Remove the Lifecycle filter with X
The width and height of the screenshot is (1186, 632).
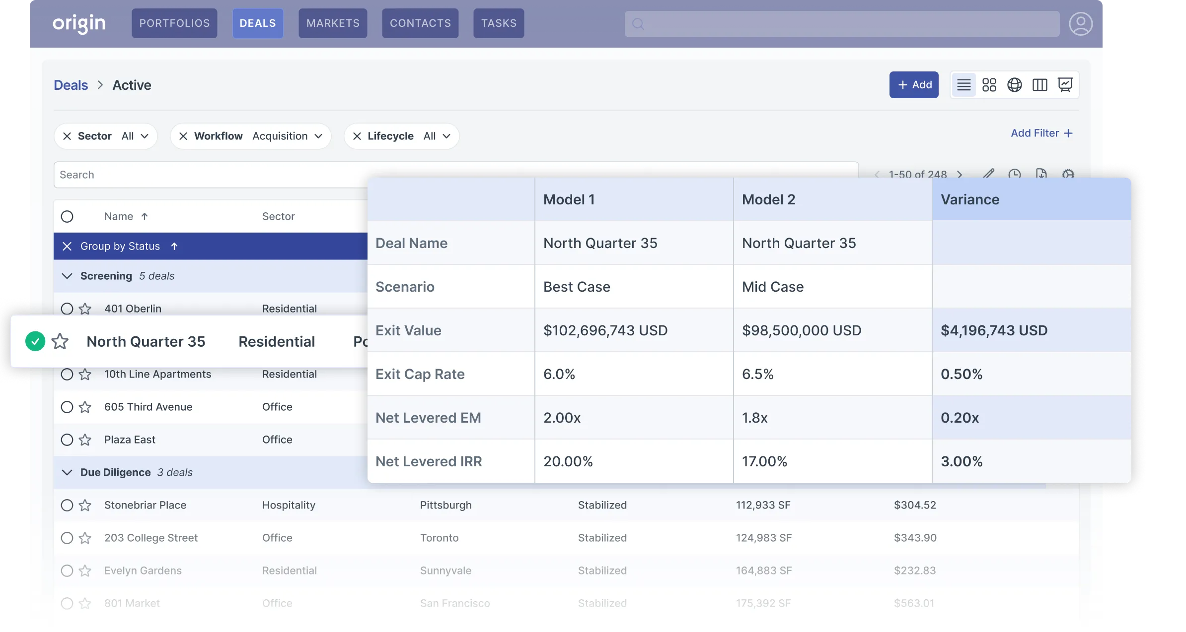(x=357, y=136)
